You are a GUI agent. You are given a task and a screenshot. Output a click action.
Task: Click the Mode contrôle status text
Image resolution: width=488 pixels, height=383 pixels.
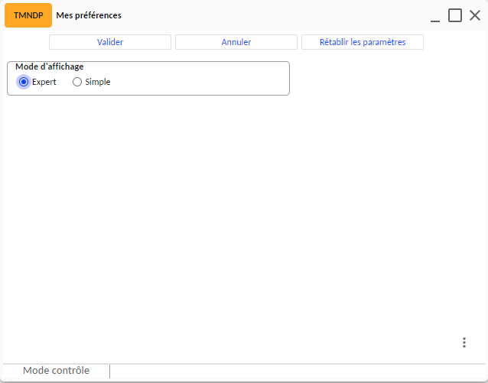(56, 371)
